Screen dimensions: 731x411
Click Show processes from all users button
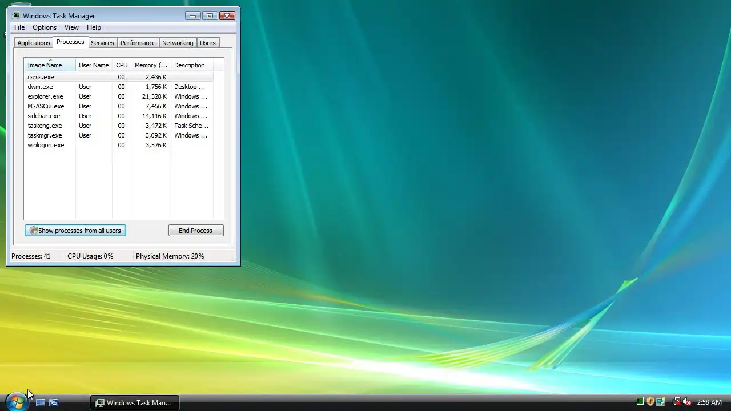click(x=75, y=231)
